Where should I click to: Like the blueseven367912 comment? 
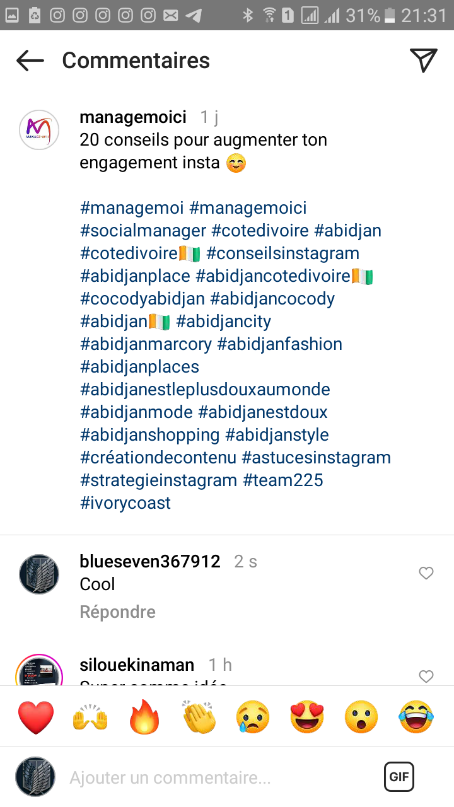[426, 573]
